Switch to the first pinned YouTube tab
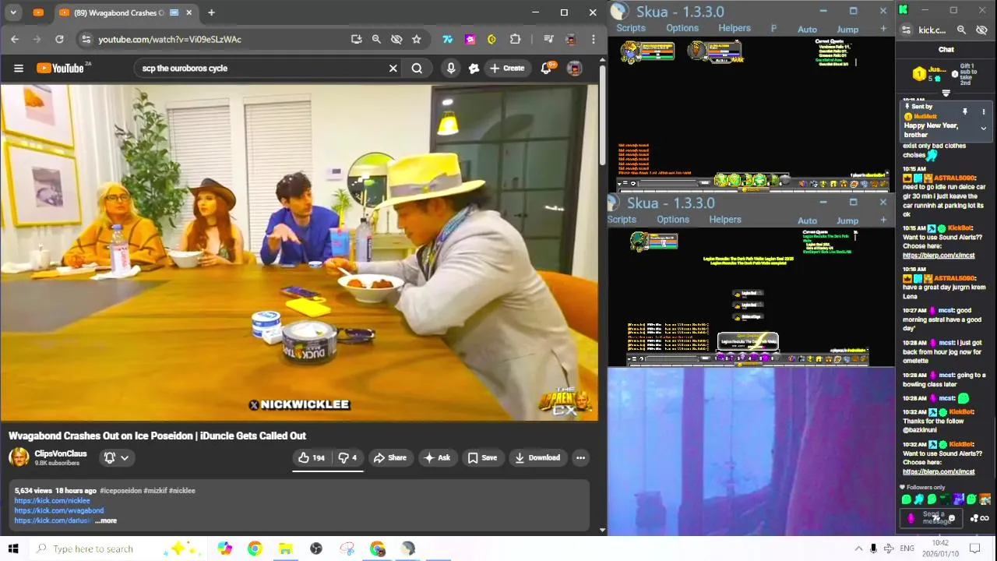 [38, 12]
